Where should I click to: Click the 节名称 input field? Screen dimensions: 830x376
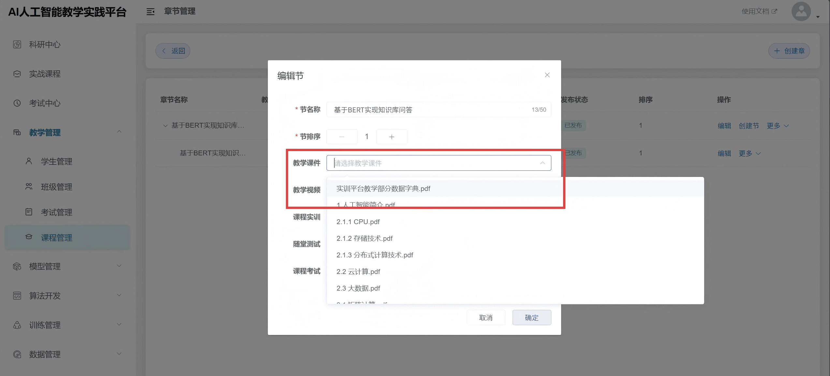(430, 110)
